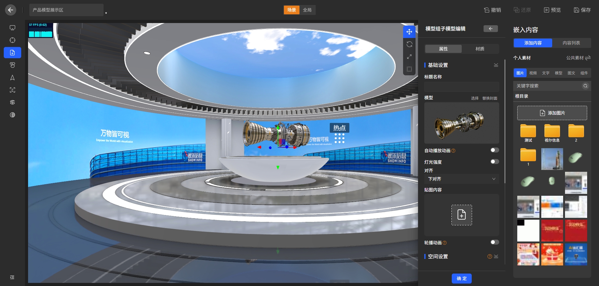Click the collapse menu icon at sidebar bottom
The image size is (599, 286).
point(12,277)
